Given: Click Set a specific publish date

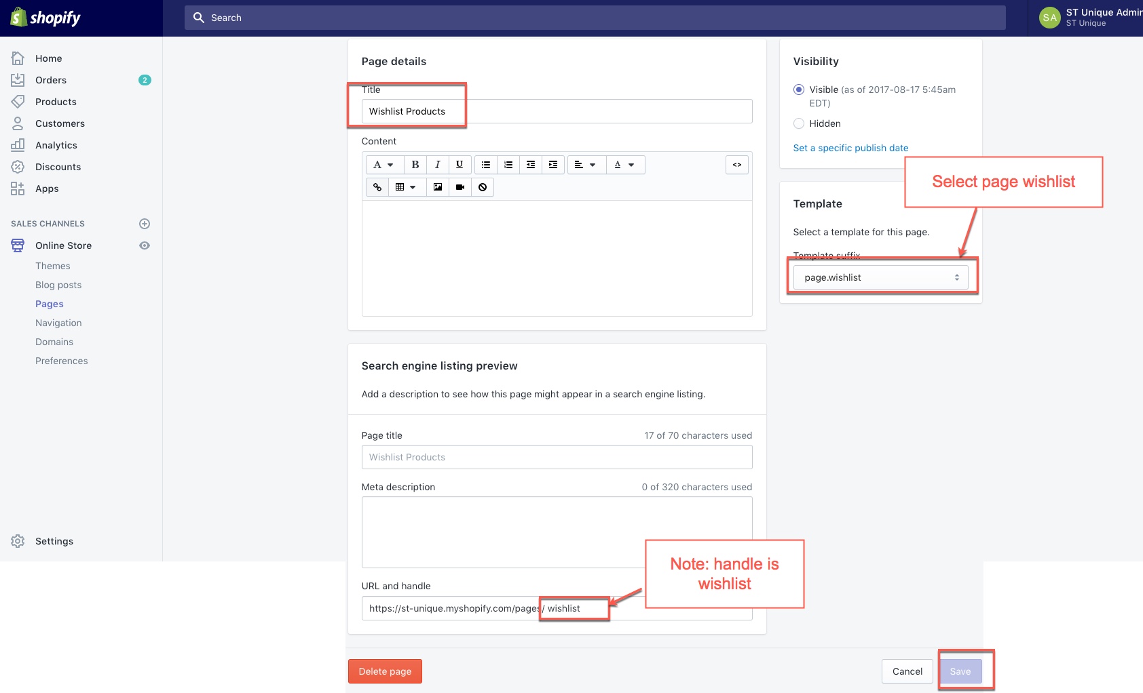Looking at the screenshot, I should 850,148.
